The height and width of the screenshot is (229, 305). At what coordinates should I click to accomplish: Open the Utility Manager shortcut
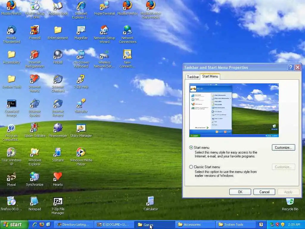coord(81,130)
